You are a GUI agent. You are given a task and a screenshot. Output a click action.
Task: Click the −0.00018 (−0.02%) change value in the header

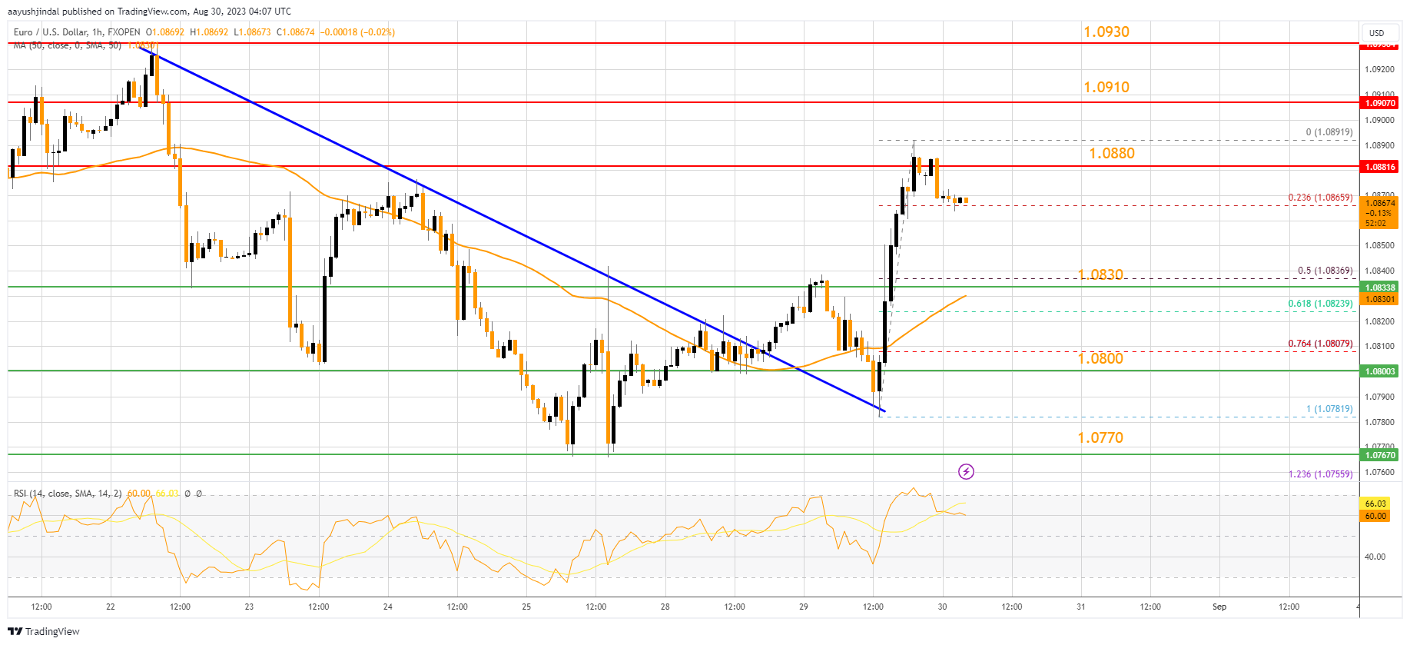coord(359,32)
